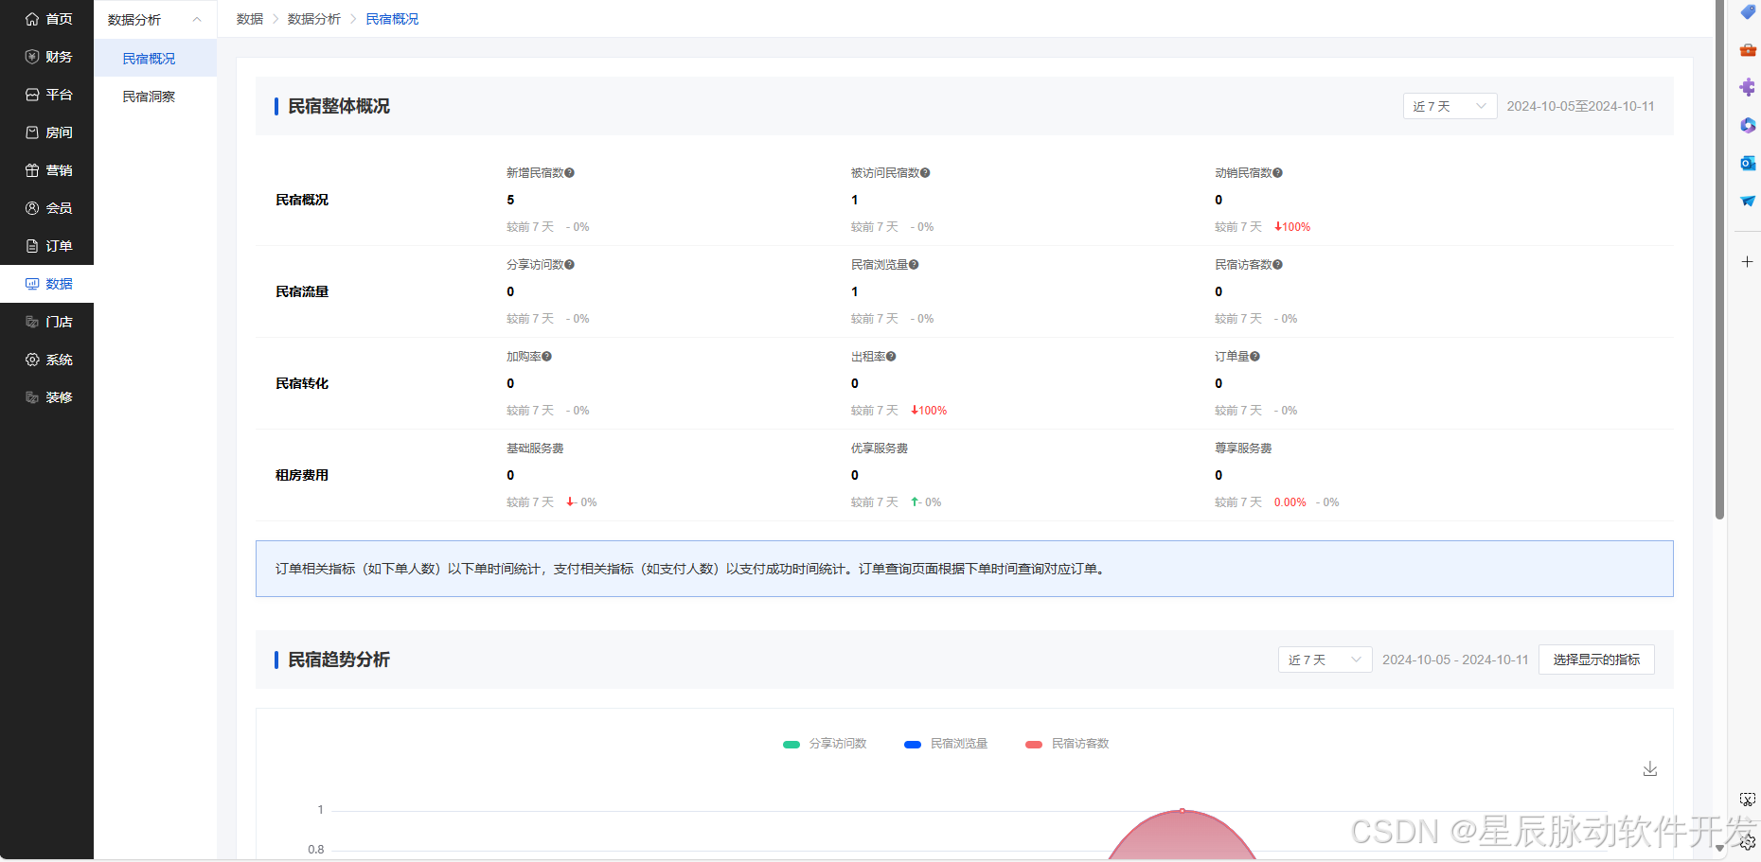Image resolution: width=1761 pixels, height=862 pixels.
Task: Click the help icon beside 动销民宿数
Action: [1277, 173]
